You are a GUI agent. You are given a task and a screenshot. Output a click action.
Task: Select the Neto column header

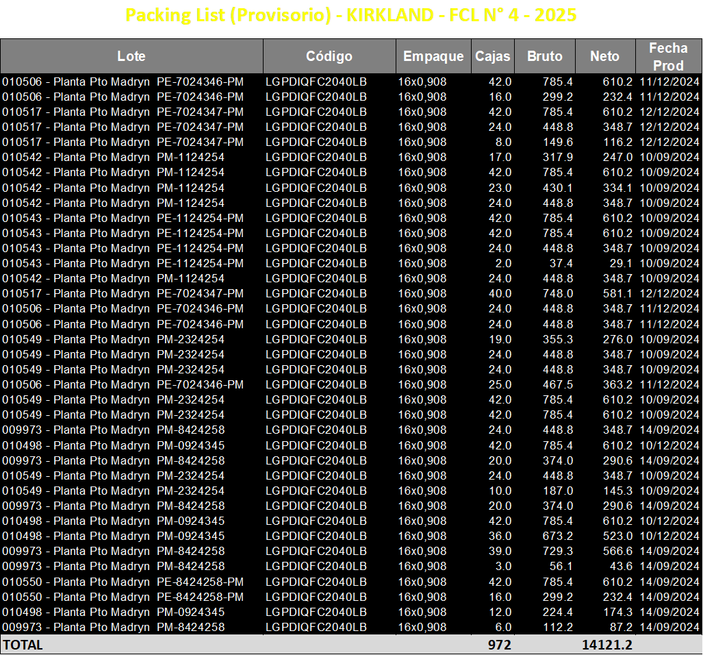pos(605,56)
